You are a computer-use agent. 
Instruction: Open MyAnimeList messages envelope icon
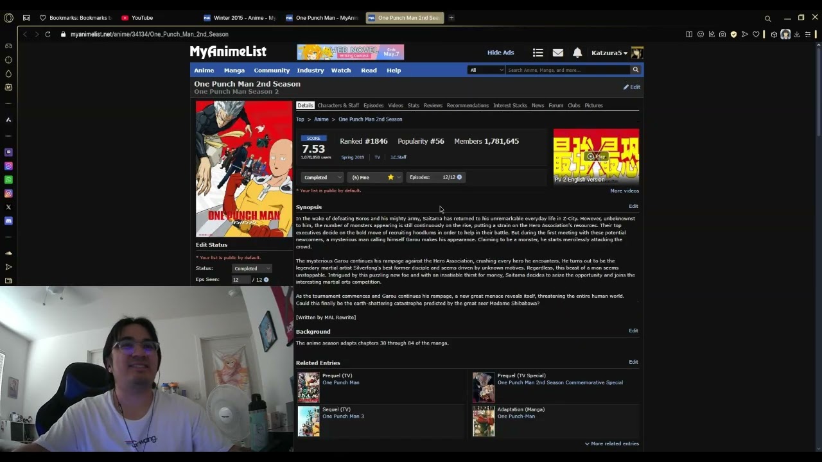[557, 53]
